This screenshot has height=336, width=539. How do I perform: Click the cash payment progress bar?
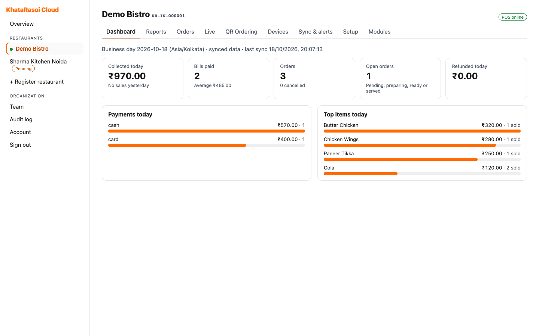click(207, 131)
